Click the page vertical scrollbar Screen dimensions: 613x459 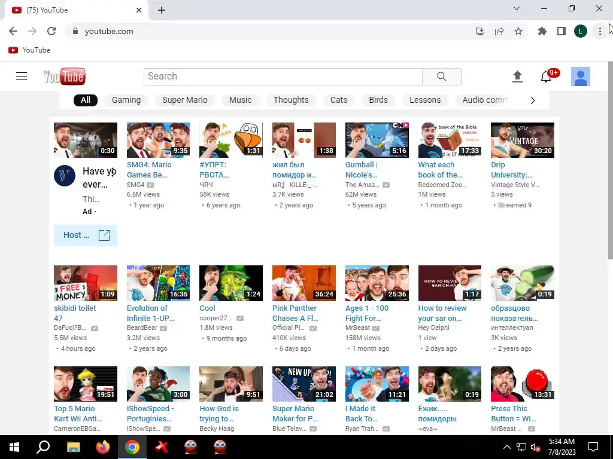tap(610, 160)
